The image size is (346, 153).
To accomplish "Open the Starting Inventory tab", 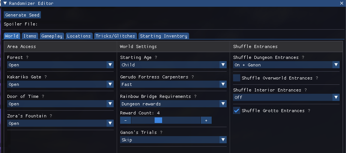I will 163,36.
